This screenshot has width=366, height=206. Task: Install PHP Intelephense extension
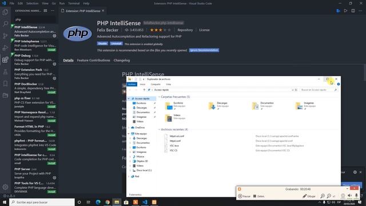coord(51,50)
